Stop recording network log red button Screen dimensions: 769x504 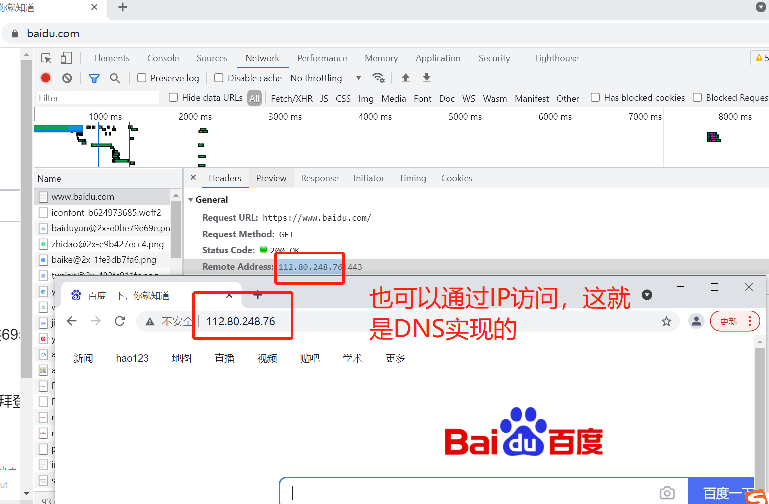click(x=46, y=78)
